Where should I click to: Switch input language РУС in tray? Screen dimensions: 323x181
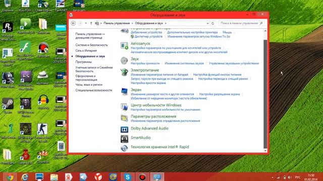click(297, 177)
